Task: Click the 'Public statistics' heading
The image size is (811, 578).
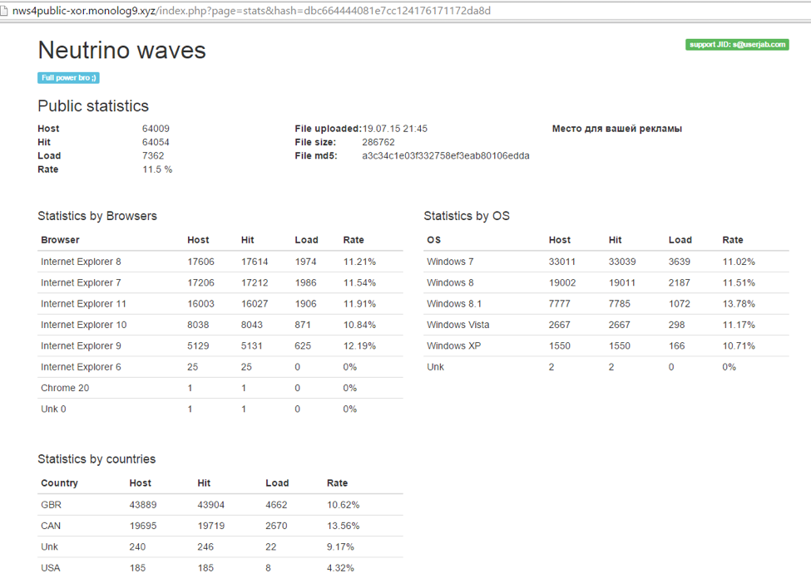Action: (x=93, y=106)
